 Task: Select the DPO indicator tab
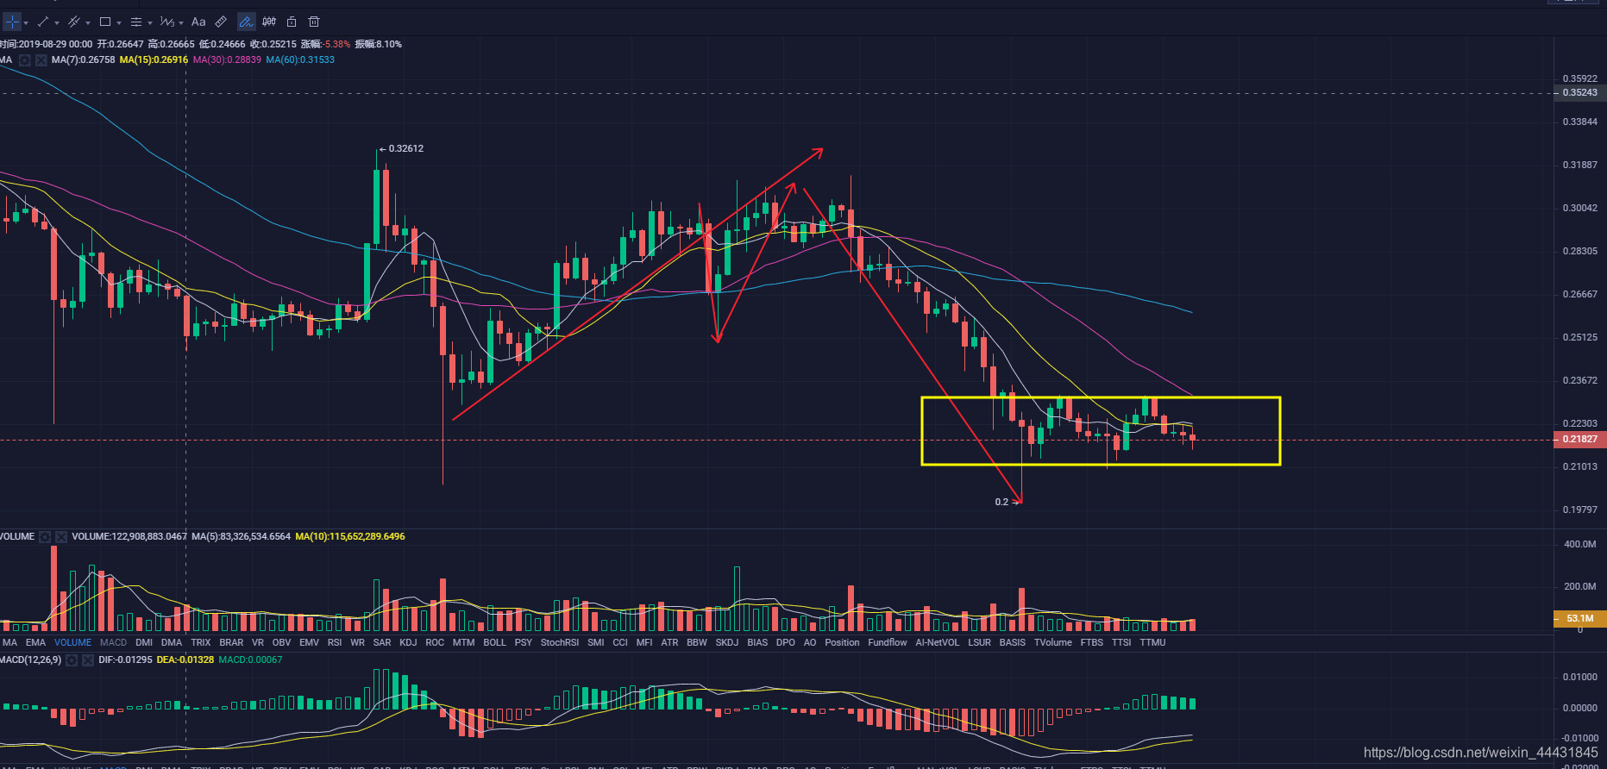(785, 642)
